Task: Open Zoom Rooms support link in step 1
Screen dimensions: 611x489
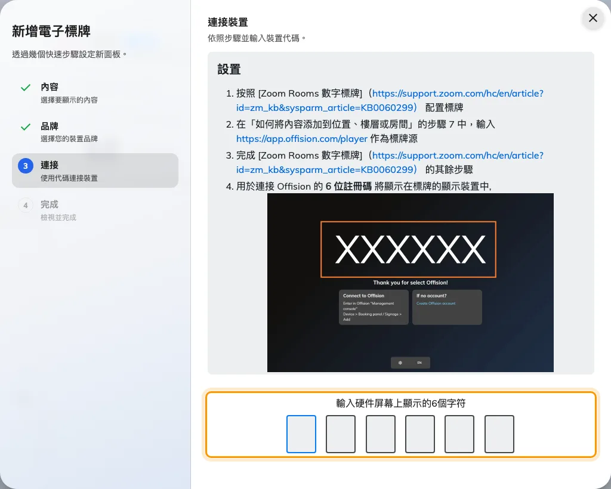Action: [x=390, y=100]
